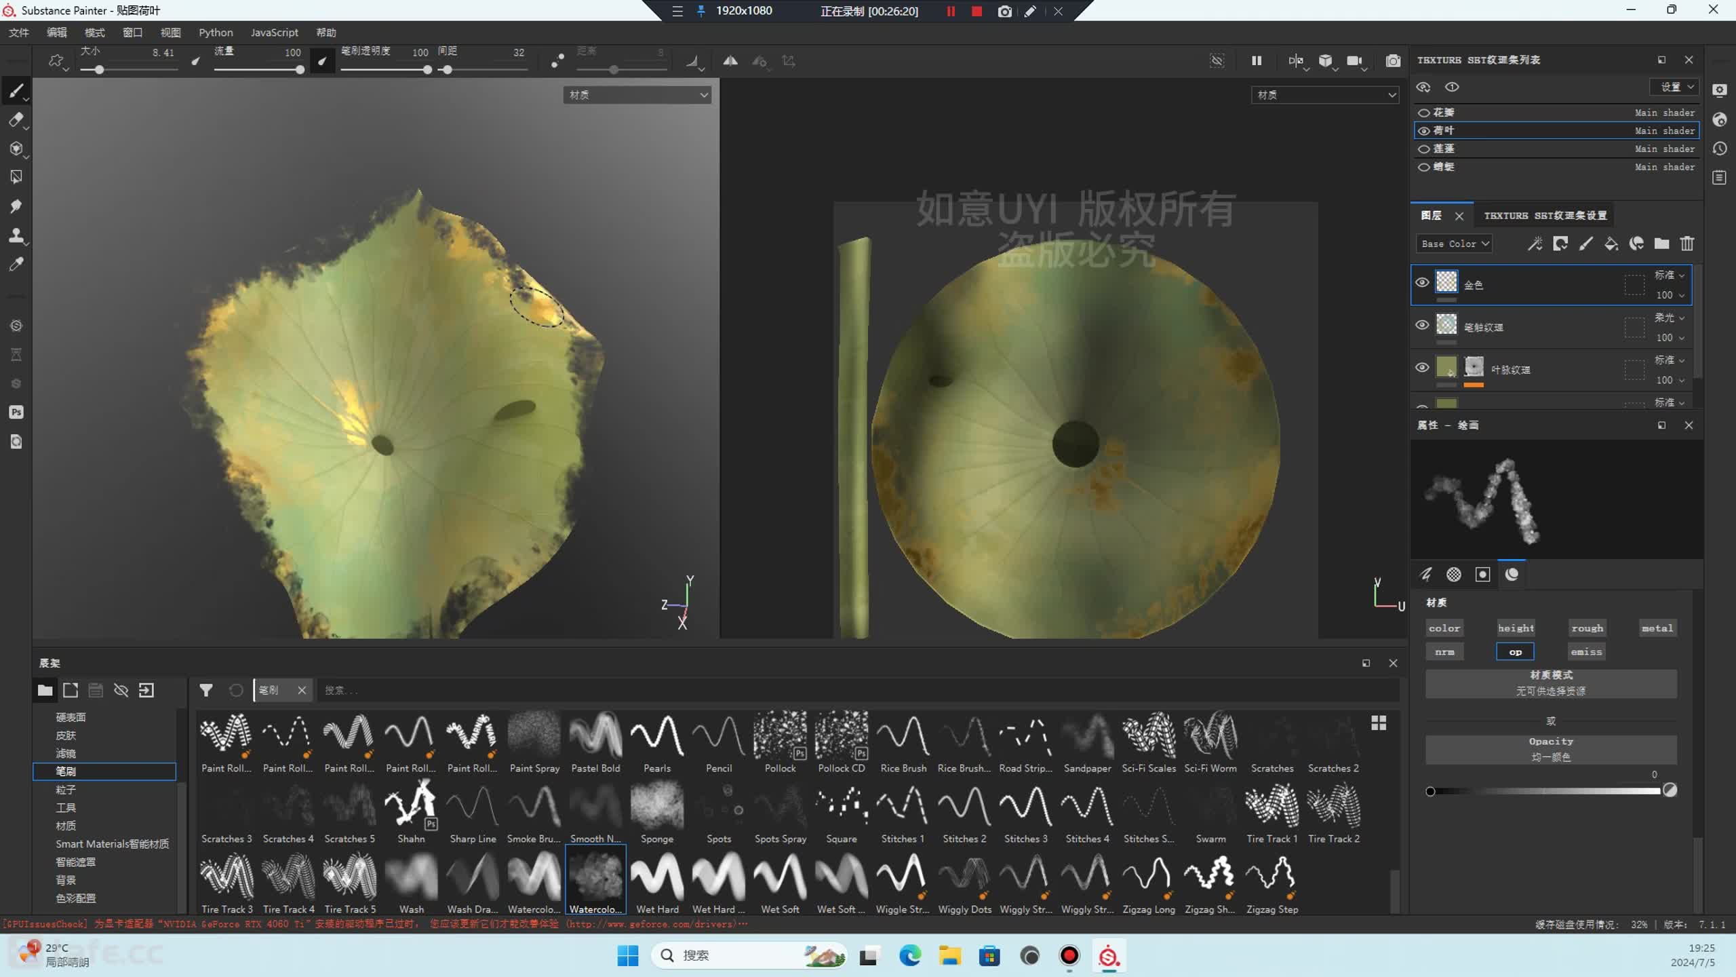Hide the 叶脉纹理 layer
The width and height of the screenshot is (1736, 977).
(x=1422, y=368)
